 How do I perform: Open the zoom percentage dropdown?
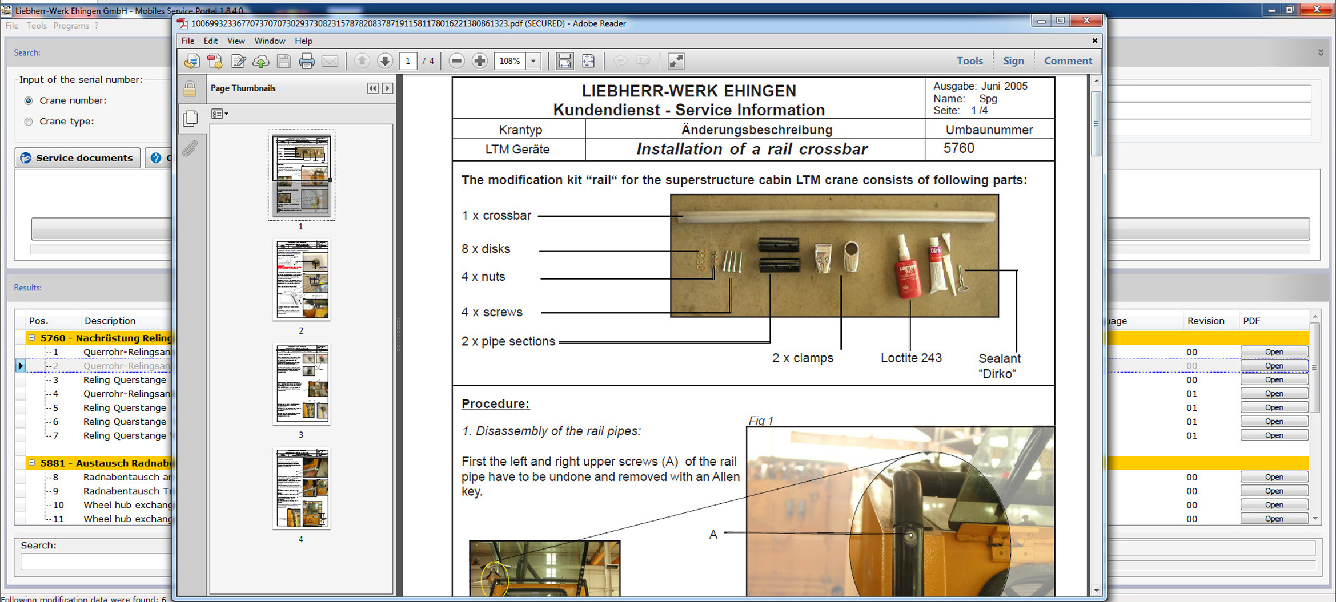point(533,61)
